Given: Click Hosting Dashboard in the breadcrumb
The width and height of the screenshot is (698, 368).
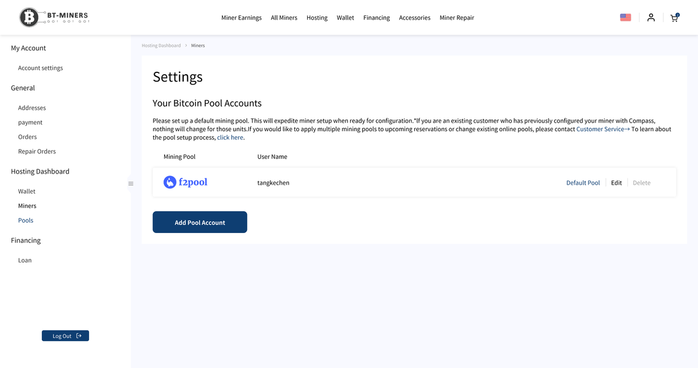Looking at the screenshot, I should pyautogui.click(x=161, y=45).
